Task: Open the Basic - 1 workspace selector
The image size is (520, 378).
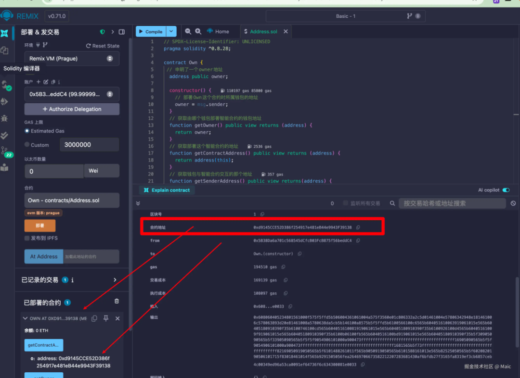Action: 346,16
